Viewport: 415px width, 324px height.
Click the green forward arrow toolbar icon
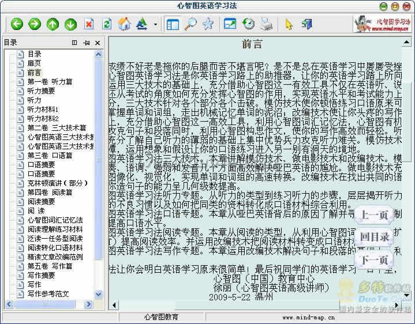point(35,24)
